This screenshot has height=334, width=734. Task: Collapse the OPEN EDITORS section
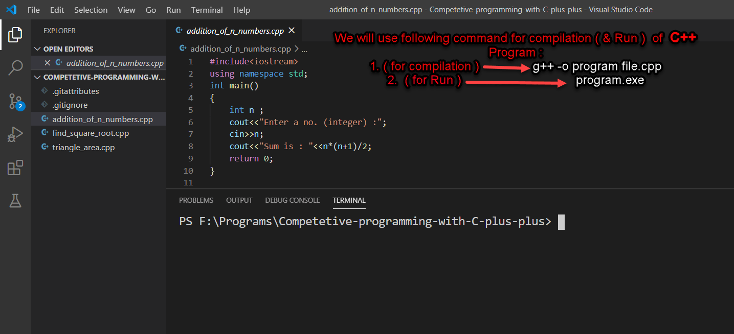tap(37, 49)
